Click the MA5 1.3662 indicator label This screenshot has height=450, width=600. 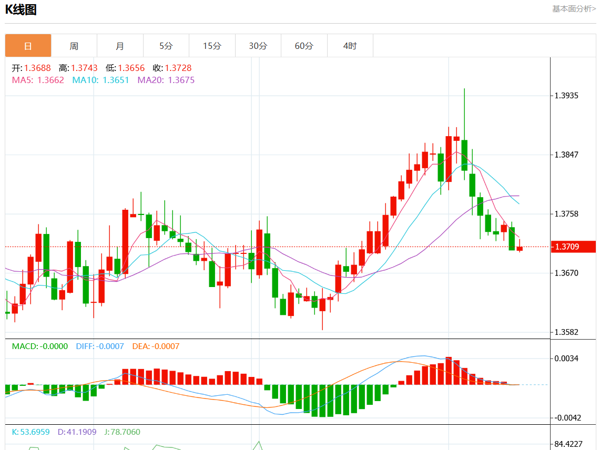coord(38,80)
